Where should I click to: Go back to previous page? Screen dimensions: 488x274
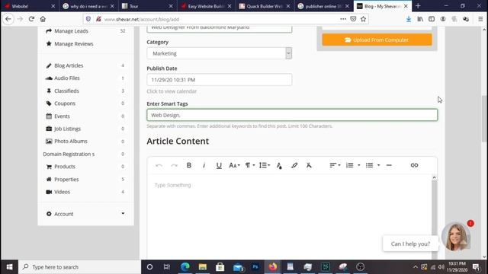point(8,19)
